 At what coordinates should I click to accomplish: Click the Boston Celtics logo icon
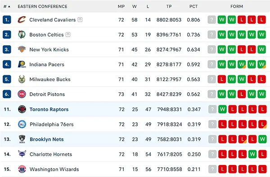click(x=22, y=35)
